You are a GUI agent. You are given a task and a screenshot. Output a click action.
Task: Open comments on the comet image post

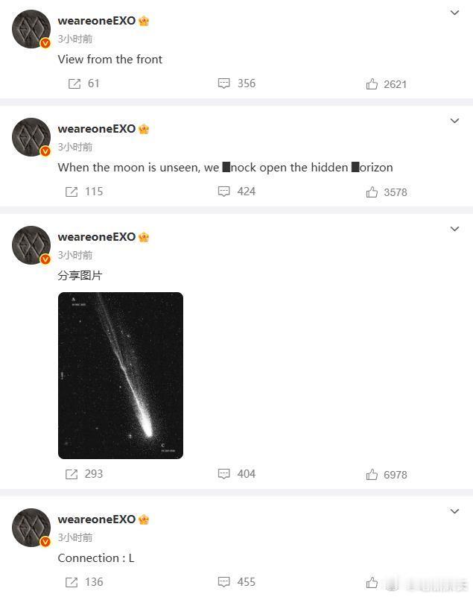click(x=236, y=474)
